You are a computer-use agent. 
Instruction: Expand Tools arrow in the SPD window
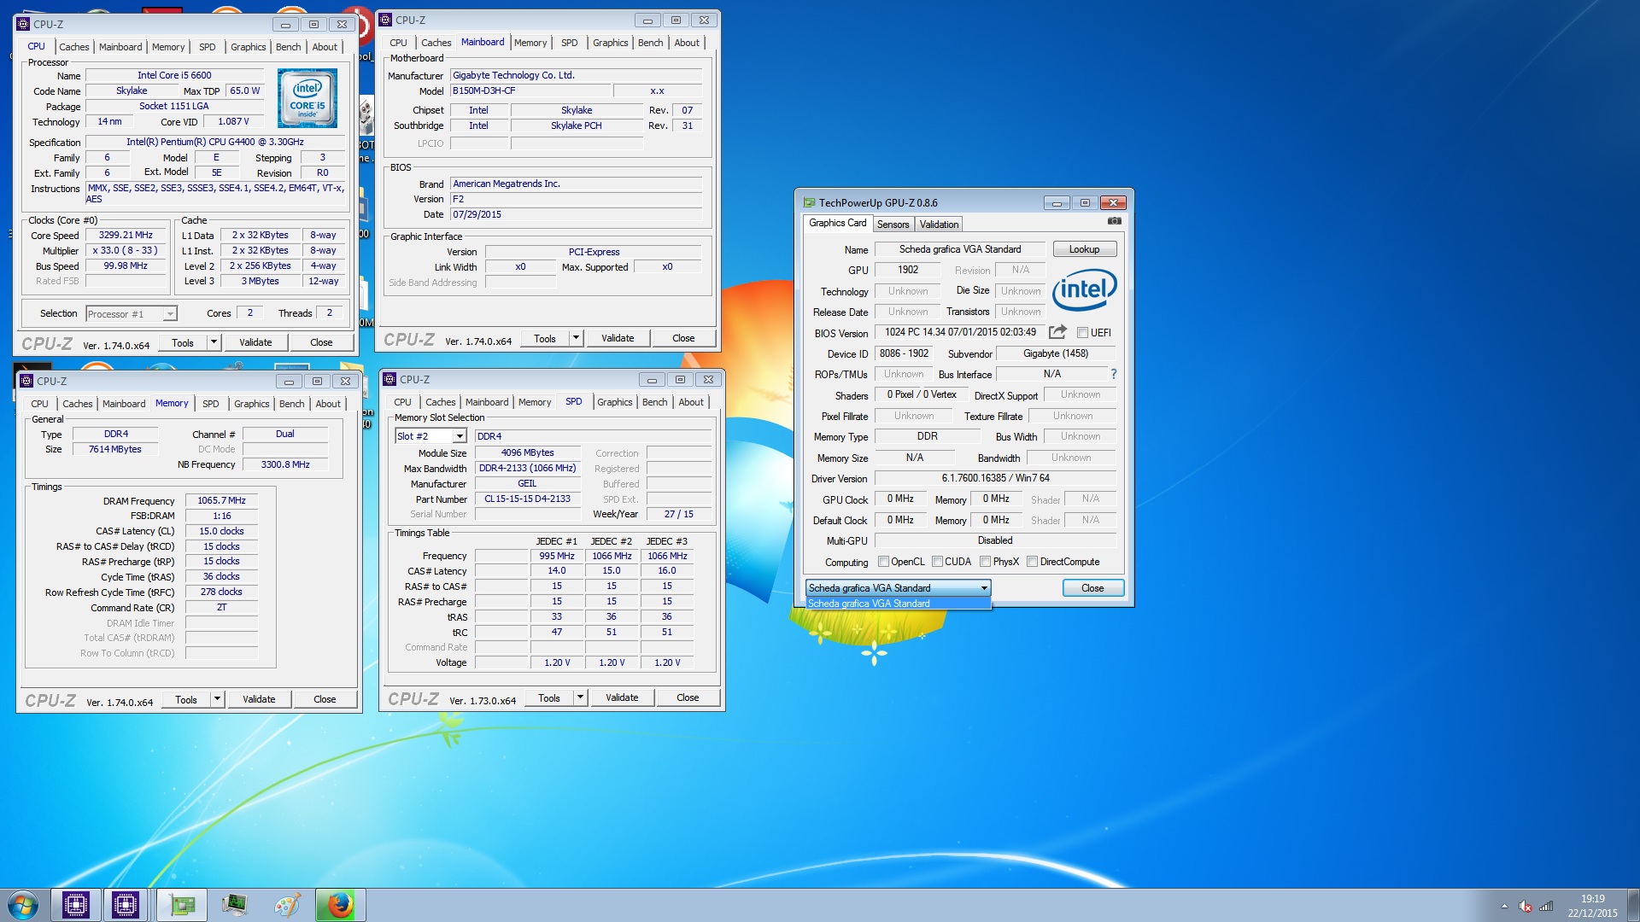pyautogui.click(x=580, y=697)
